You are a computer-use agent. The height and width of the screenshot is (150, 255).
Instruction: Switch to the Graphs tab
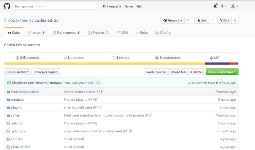(x=163, y=33)
